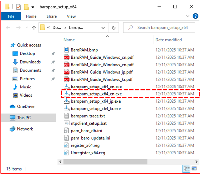Select ntpclient_setup.bat batch file icon
This screenshot has width=200, height=174.
click(x=66, y=123)
